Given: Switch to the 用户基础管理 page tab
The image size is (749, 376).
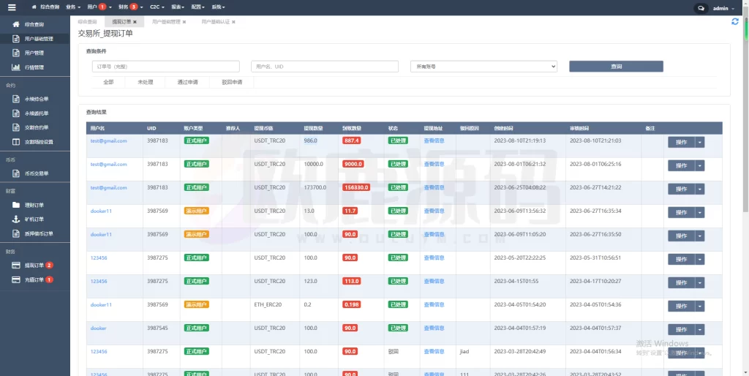Looking at the screenshot, I should pyautogui.click(x=165, y=22).
